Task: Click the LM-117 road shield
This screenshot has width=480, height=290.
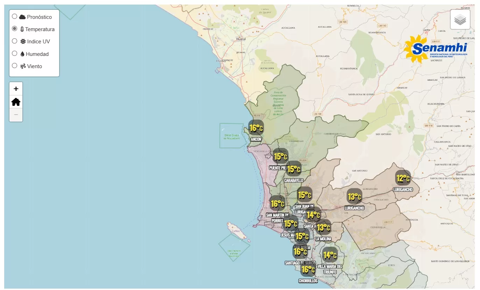Action: [388, 222]
